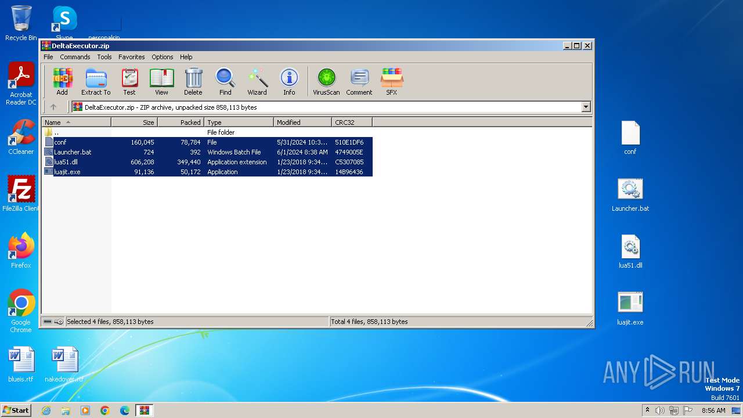Select the CCleaner desktop shortcut
Viewport: 743px width, 418px height.
[x=21, y=137]
